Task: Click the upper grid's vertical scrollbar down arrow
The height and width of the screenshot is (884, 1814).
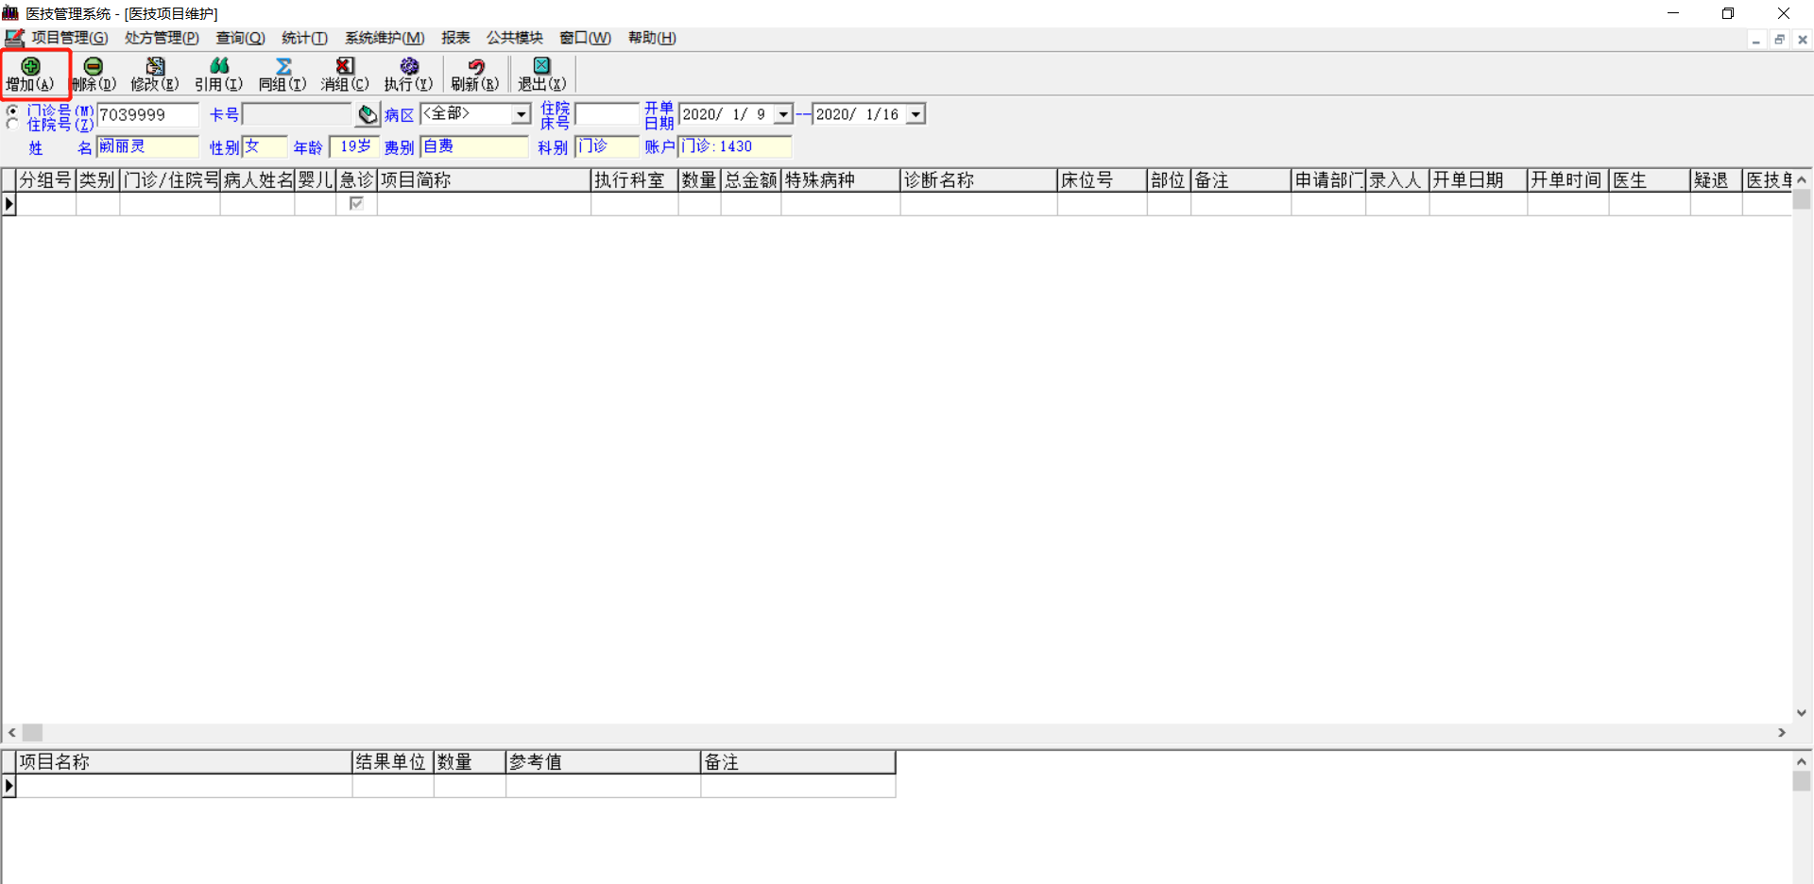Action: point(1802,713)
